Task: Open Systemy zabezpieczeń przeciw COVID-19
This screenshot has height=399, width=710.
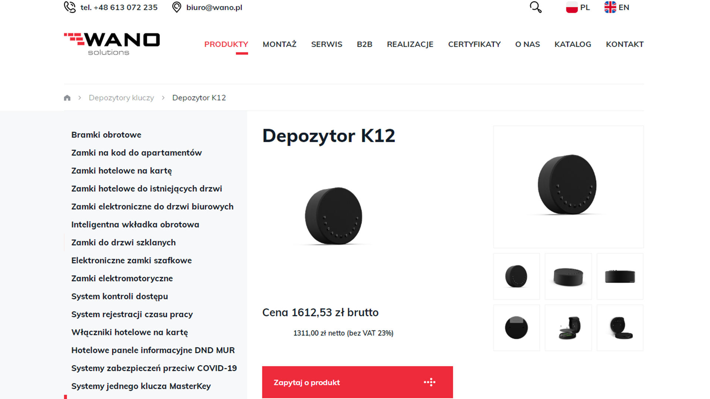Action: [154, 368]
